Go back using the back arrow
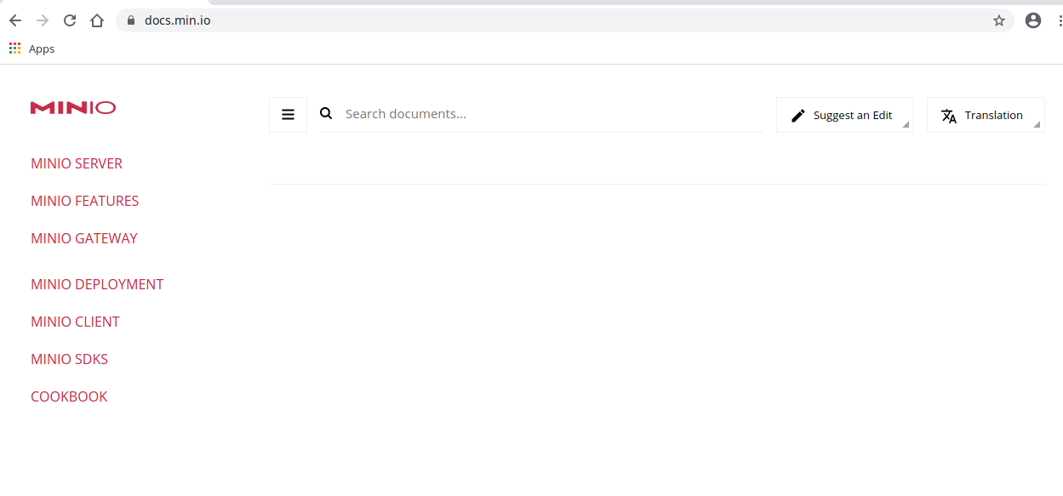Viewport: 1063px width, 496px height. pyautogui.click(x=14, y=20)
